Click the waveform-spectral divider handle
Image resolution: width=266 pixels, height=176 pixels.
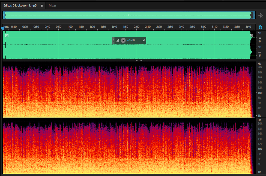[139, 60]
